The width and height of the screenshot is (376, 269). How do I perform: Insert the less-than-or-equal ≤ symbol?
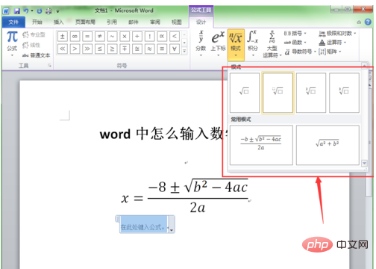tap(100, 49)
